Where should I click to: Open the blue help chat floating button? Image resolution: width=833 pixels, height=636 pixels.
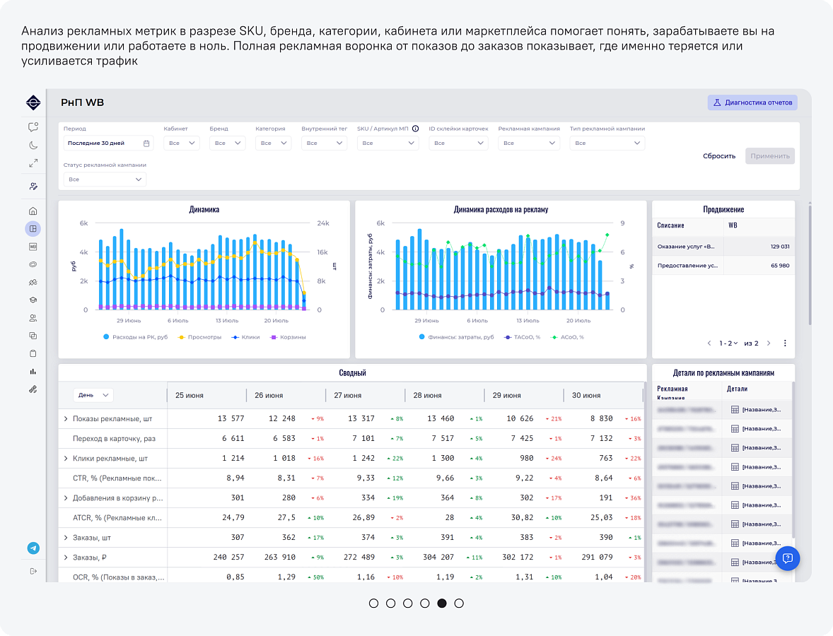788,558
